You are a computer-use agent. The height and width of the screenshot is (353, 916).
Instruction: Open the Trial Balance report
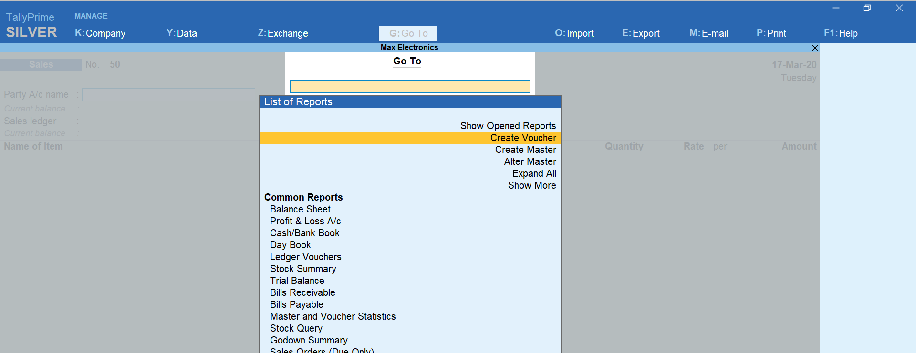pyautogui.click(x=297, y=281)
